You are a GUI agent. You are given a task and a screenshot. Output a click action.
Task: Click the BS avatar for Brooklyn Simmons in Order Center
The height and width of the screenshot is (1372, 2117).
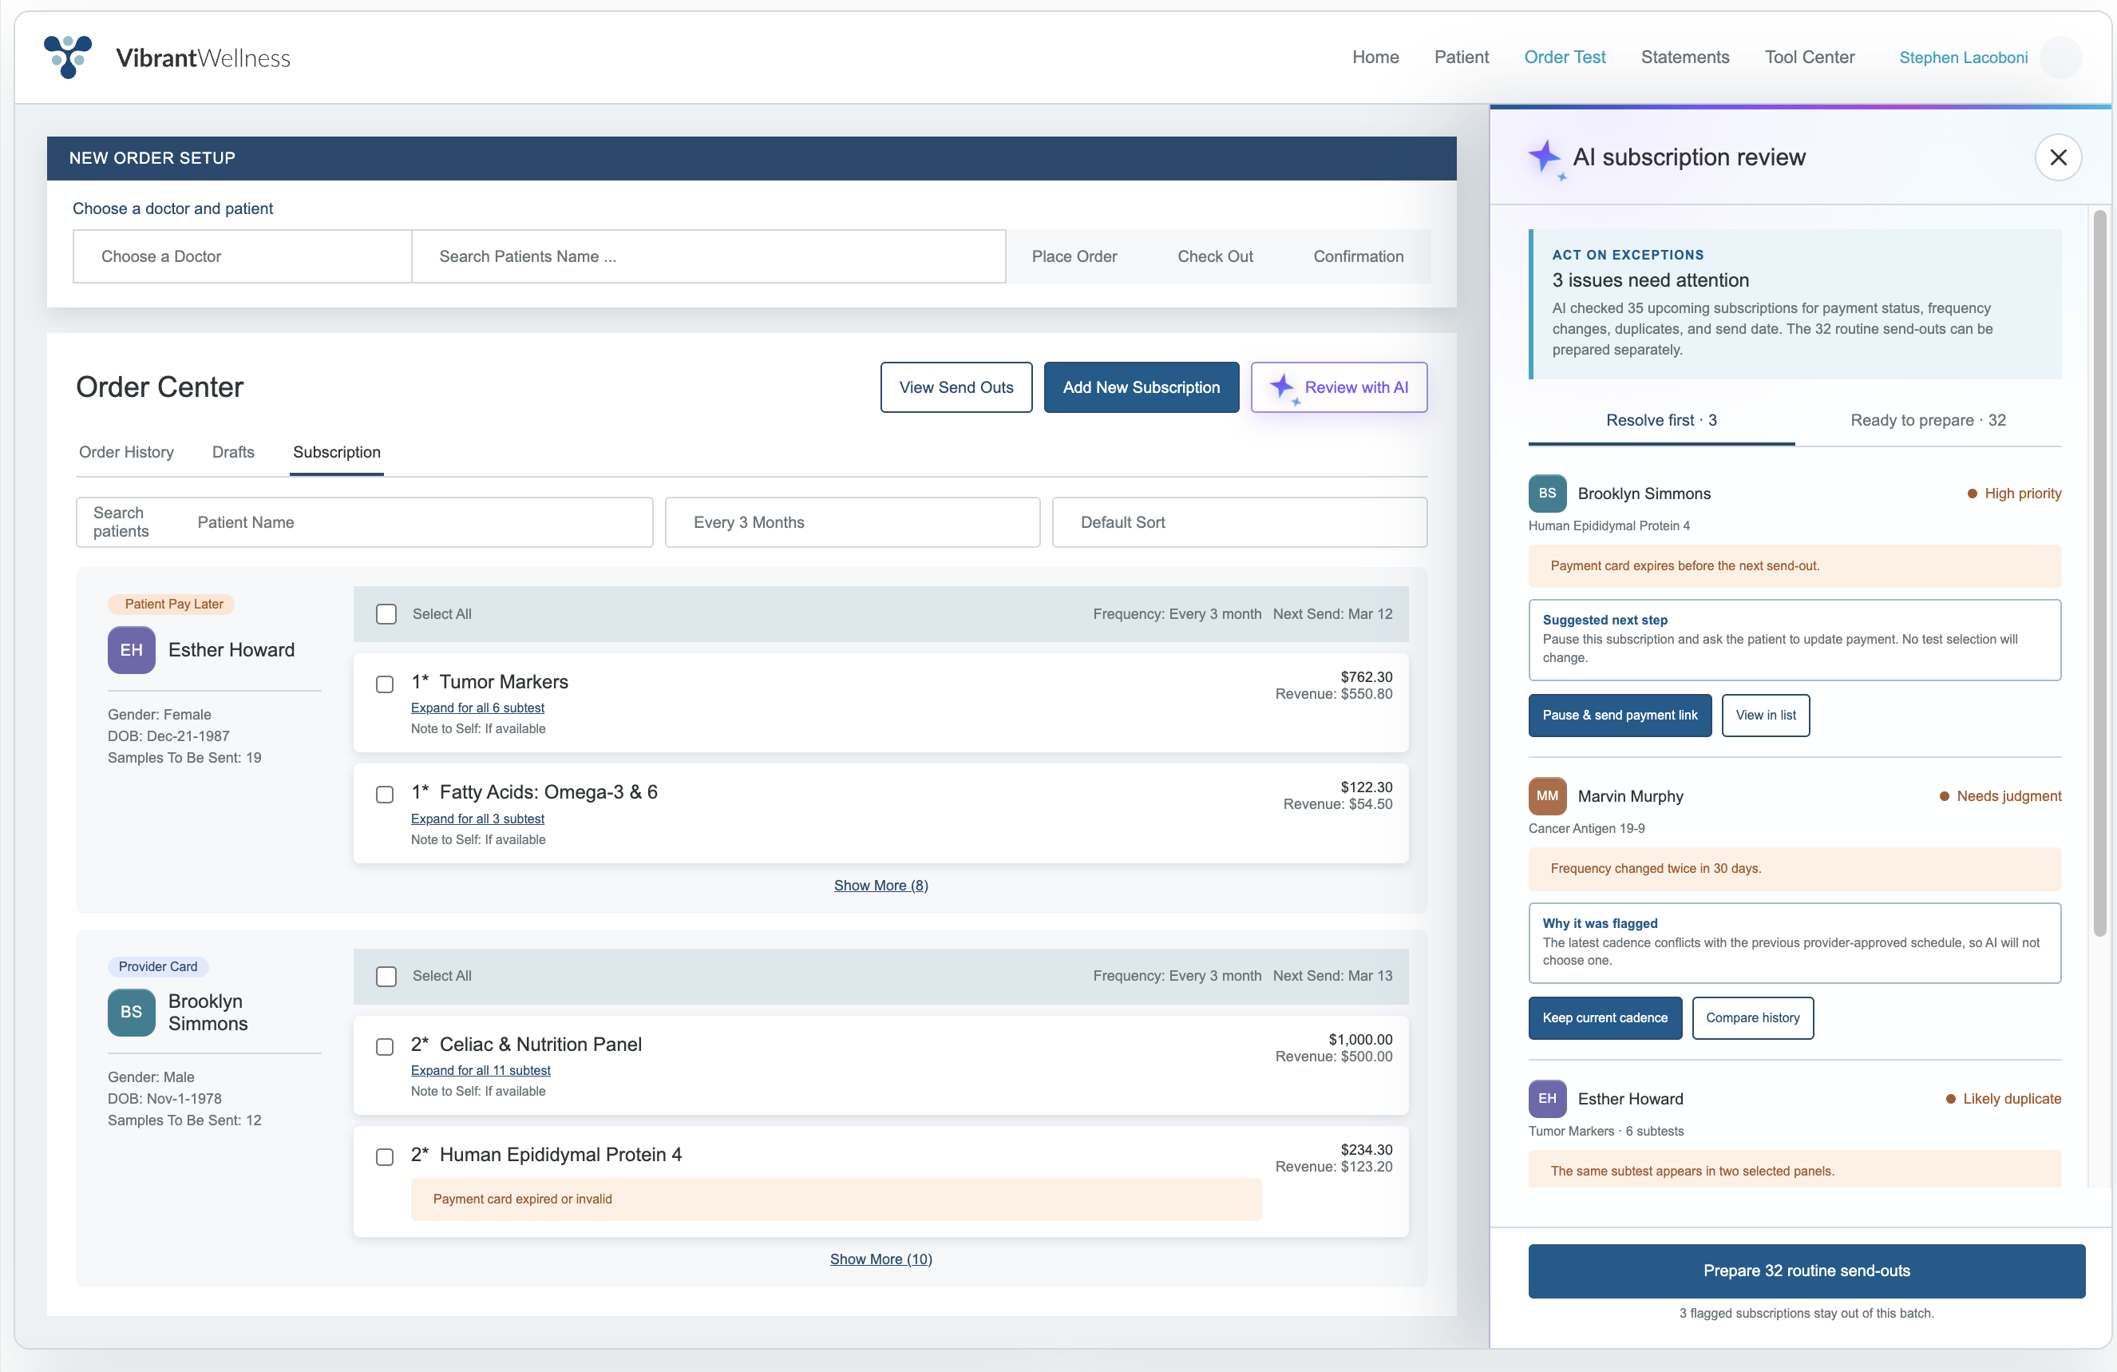[132, 1013]
